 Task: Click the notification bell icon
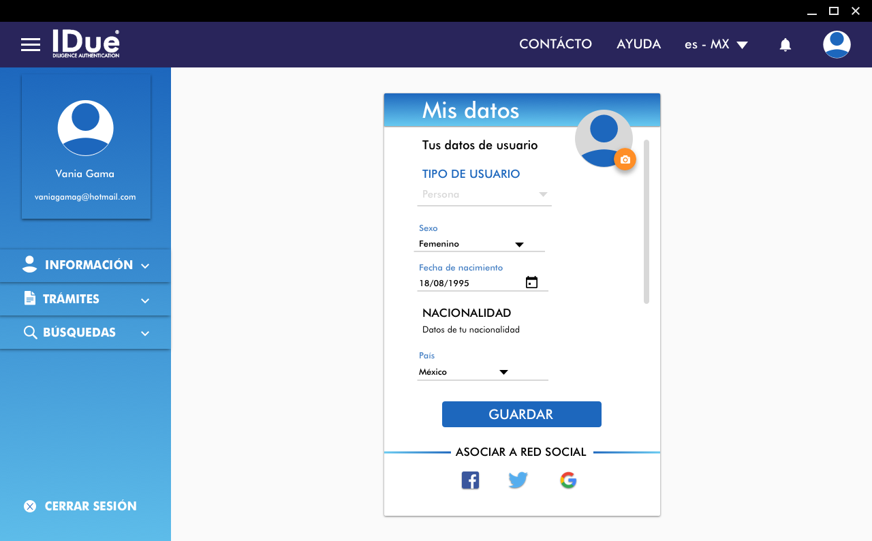pyautogui.click(x=785, y=45)
